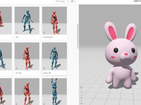The height and width of the screenshot is (105, 141).
Task: Toggle skeleton view icon in 3D viewer
Action: (x=81, y=87)
